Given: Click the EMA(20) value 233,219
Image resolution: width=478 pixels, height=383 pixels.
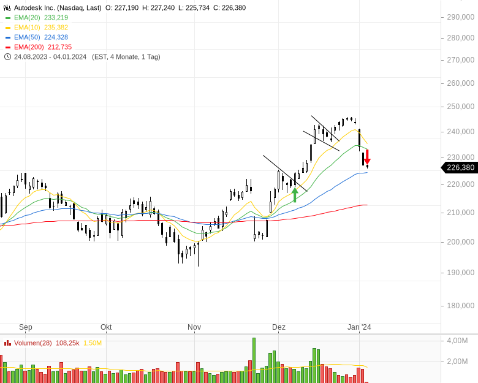Looking at the screenshot, I should (56, 18).
